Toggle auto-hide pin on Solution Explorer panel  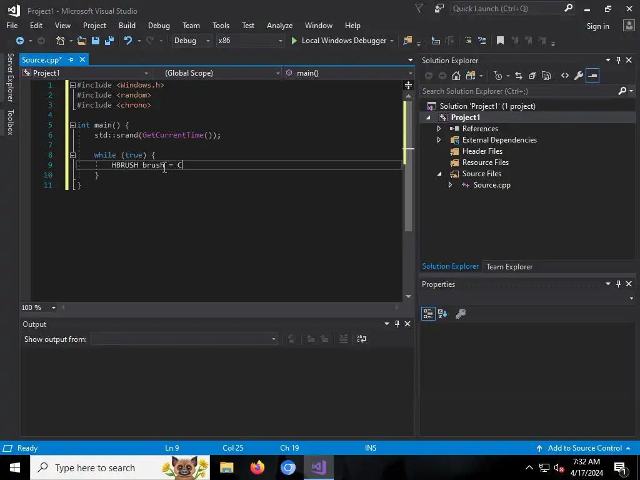(618, 60)
